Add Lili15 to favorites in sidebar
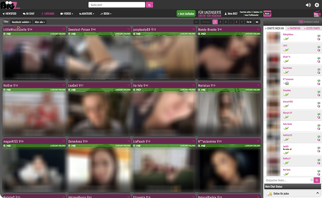322x198 pixels. coord(319,50)
